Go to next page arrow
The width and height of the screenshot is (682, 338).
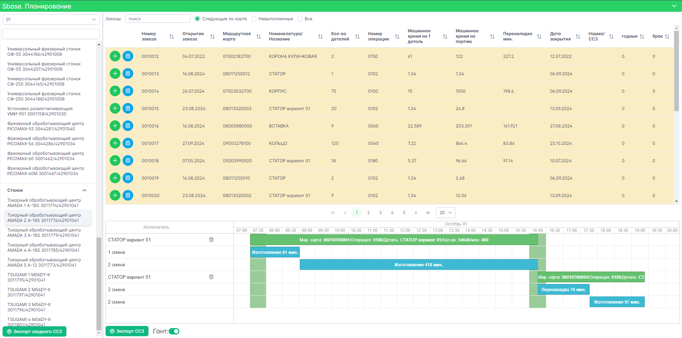pos(416,213)
